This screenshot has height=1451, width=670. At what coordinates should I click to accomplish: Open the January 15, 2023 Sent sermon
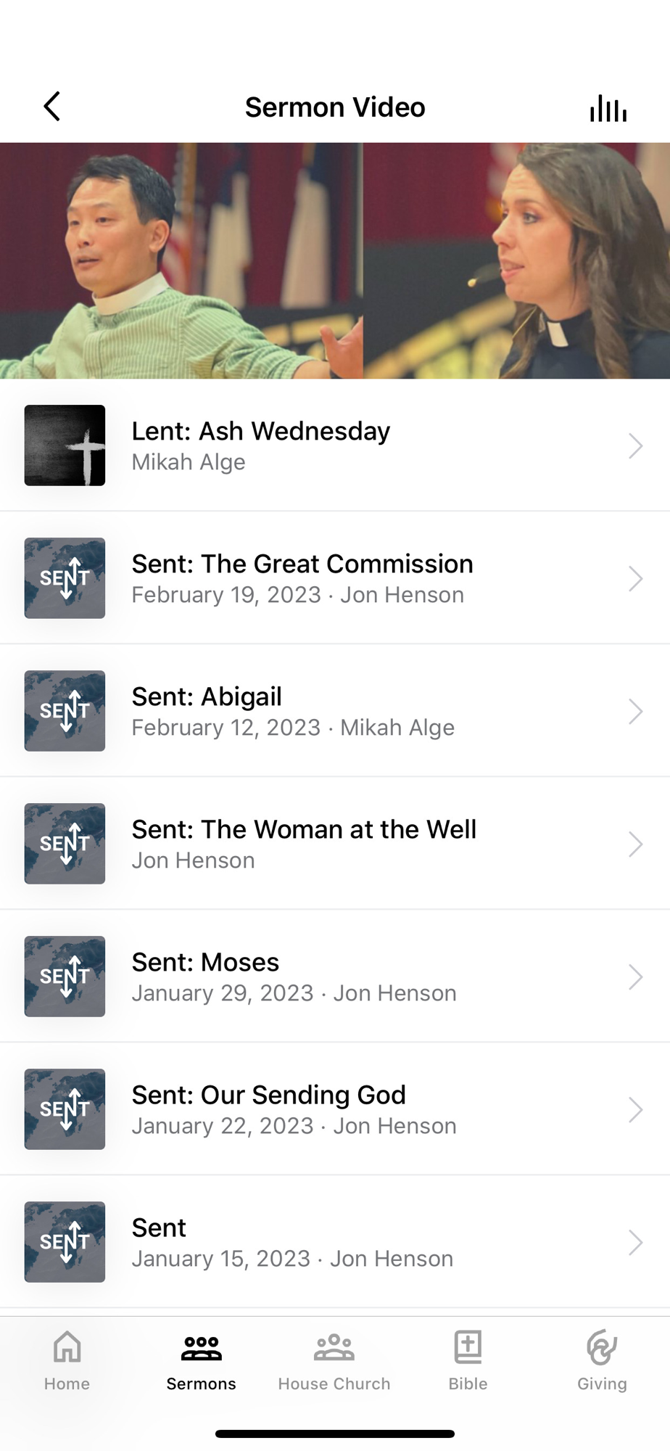(292, 1242)
